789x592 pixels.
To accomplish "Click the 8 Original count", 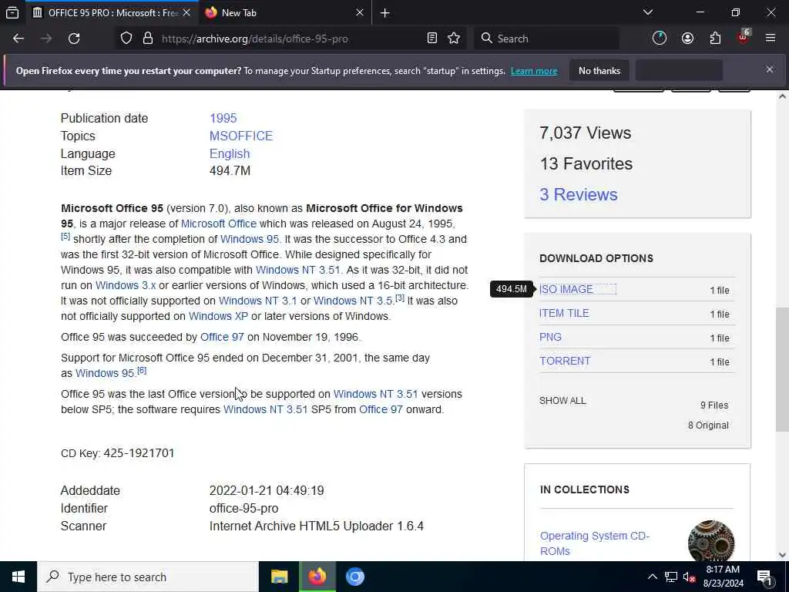I will (x=708, y=425).
